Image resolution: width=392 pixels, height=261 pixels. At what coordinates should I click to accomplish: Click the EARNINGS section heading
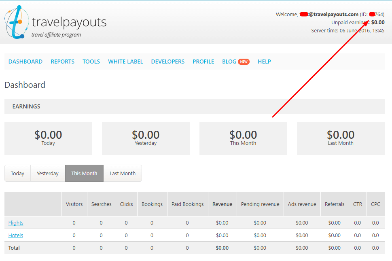(x=26, y=106)
